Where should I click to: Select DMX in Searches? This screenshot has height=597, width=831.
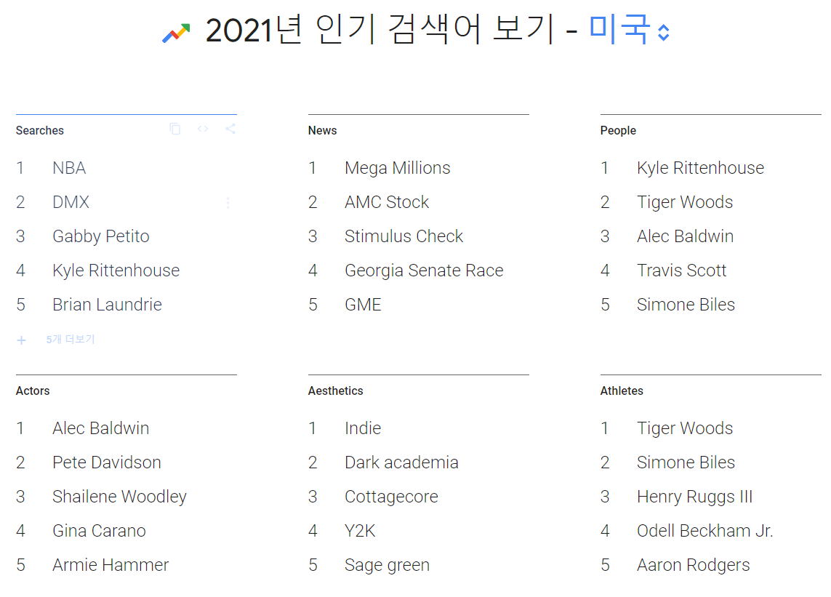click(x=71, y=202)
